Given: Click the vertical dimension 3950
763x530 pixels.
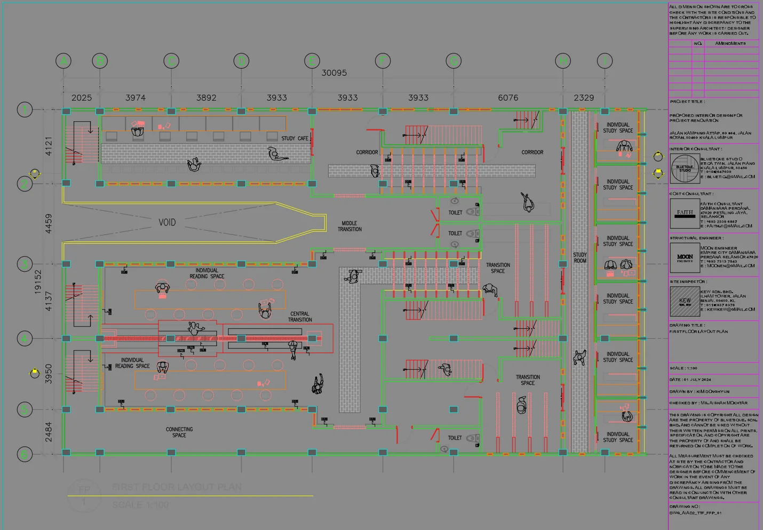Looking at the screenshot, I should pyautogui.click(x=49, y=374).
